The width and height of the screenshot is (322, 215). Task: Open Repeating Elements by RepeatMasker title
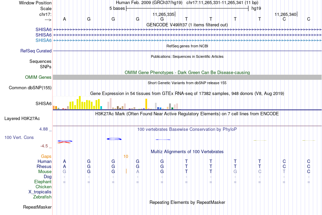point(187,202)
